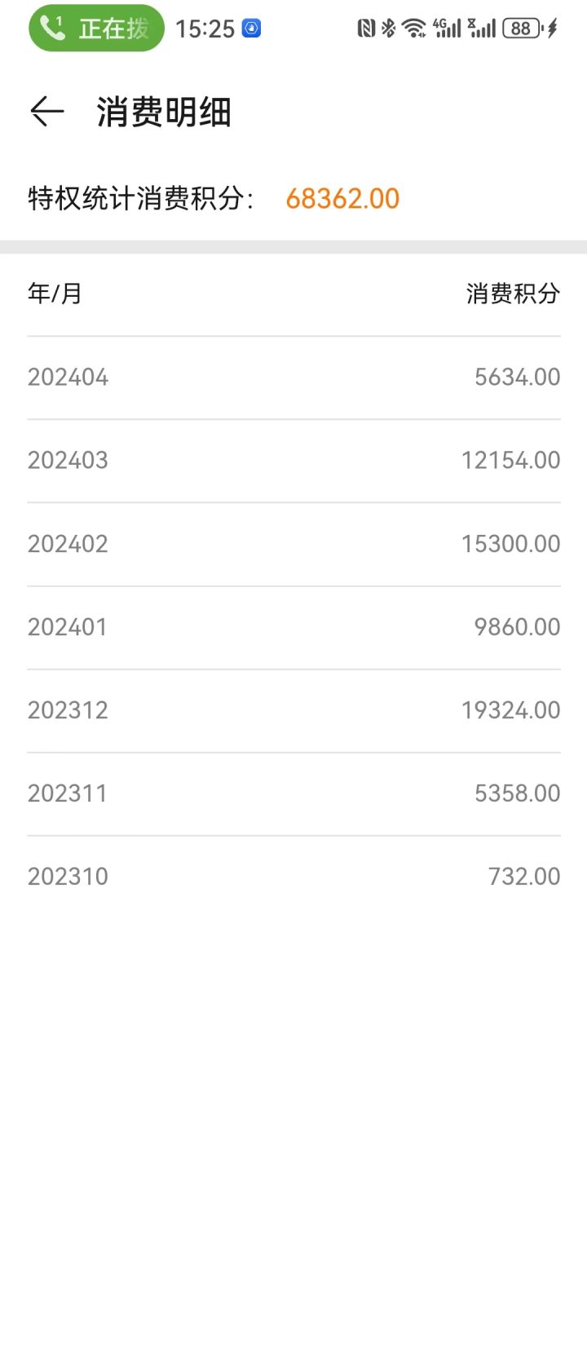Open the 202312 entry
This screenshot has width=587, height=1361.
[x=293, y=710]
